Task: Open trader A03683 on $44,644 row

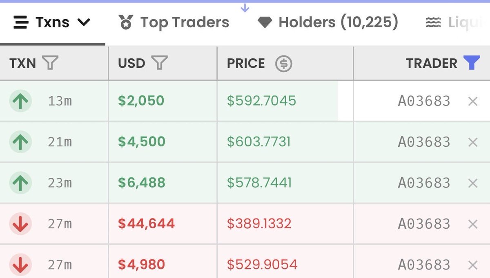Action: pyautogui.click(x=424, y=223)
